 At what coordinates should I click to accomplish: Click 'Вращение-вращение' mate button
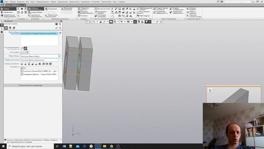[x=67, y=9]
